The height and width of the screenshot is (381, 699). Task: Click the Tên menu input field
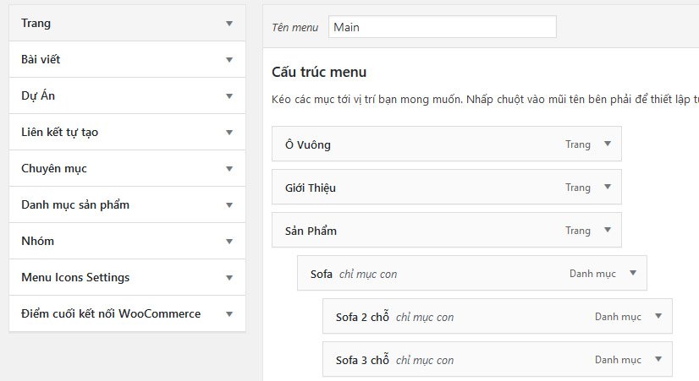point(442,27)
